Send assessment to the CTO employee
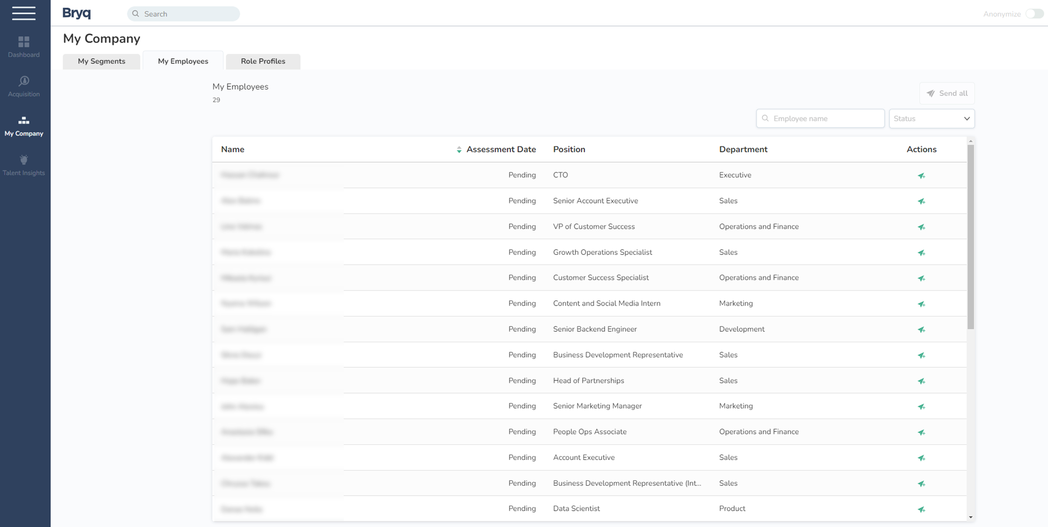Viewport: 1048px width, 527px height. [x=921, y=176]
